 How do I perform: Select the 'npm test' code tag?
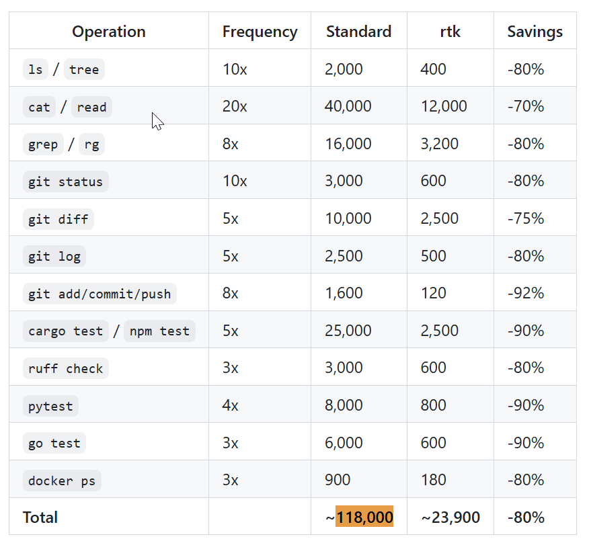point(159,331)
